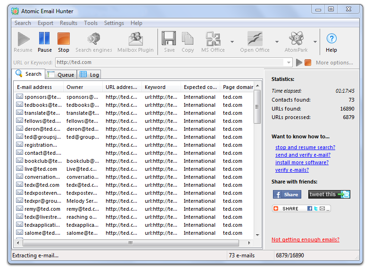Click the scroll right arrow of results list
Image resolution: width=372 pixels, height=271 pixels.
[x=249, y=243]
